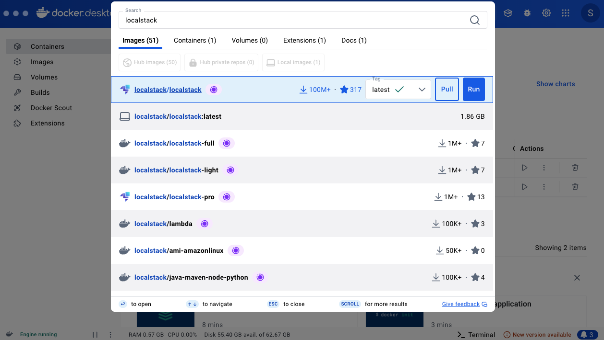604x340 pixels.
Task: Open the localstack/localstack hub link
Action: [x=168, y=90]
